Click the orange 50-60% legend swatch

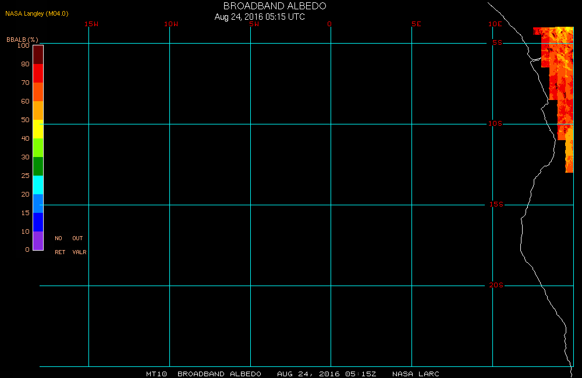pyautogui.click(x=38, y=110)
